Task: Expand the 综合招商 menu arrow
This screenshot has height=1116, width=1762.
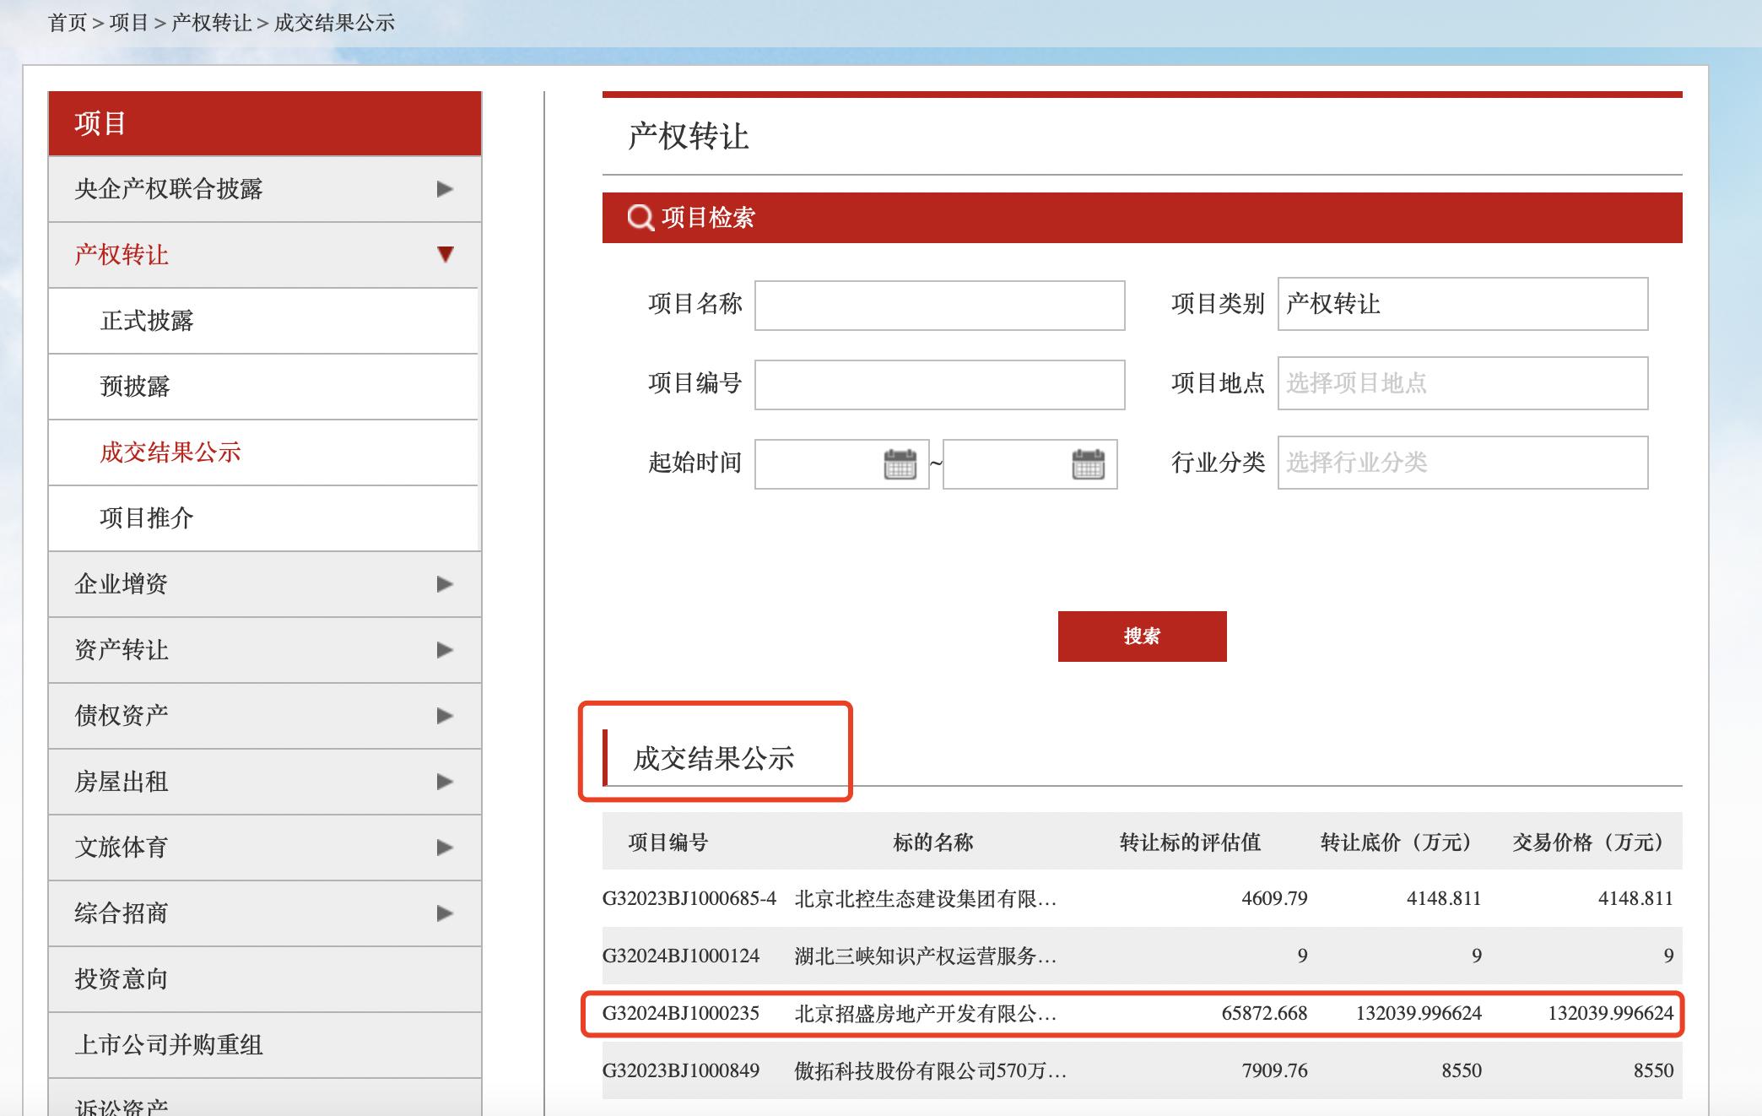Action: click(445, 913)
